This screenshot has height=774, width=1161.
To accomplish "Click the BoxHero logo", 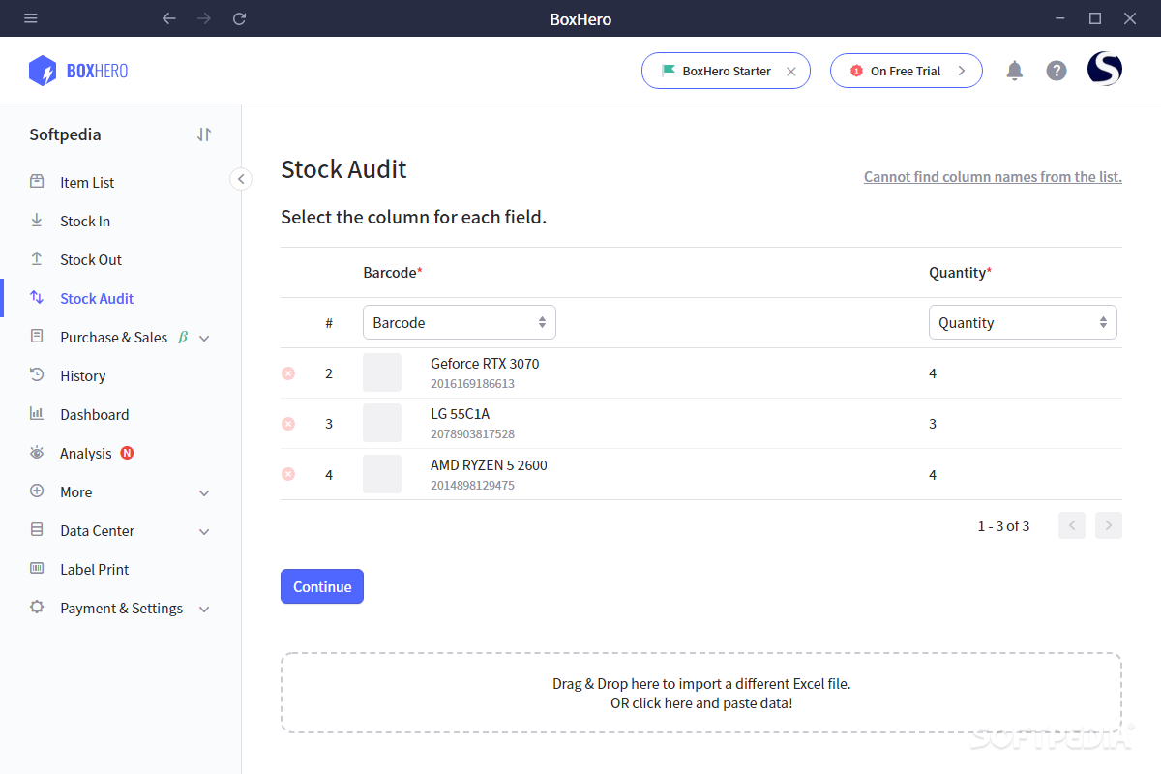I will pyautogui.click(x=78, y=71).
